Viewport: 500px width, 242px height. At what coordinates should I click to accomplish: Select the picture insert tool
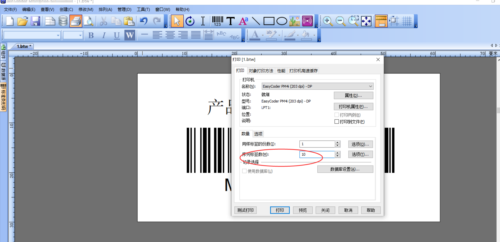coord(294,21)
